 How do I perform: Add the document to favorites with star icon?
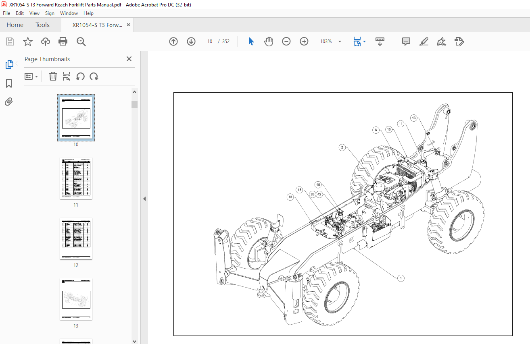point(27,41)
